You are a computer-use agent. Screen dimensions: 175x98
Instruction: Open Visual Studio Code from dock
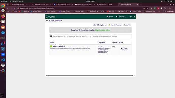pyautogui.click(x=3, y=60)
